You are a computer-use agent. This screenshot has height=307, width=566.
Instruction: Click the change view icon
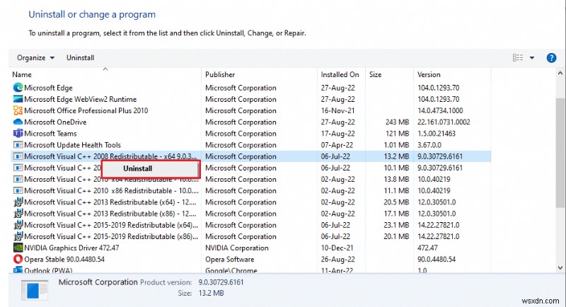(518, 58)
